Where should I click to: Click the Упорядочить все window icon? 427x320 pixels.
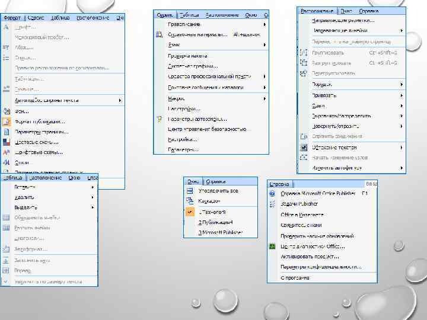pyautogui.click(x=190, y=191)
